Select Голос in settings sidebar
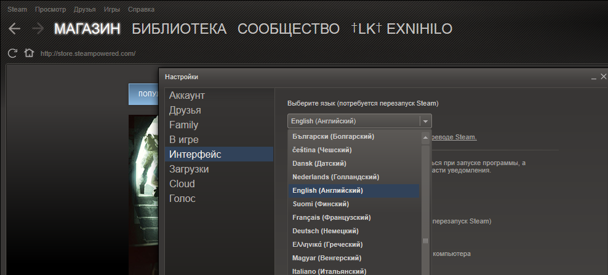608x275 pixels. (x=219, y=198)
